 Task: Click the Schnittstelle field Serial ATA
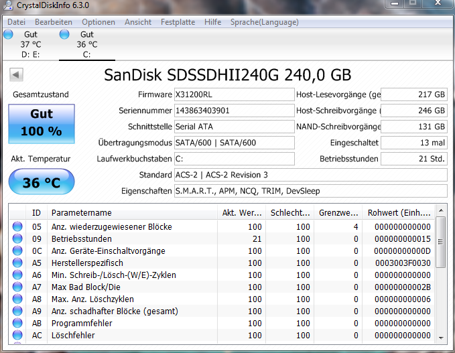pos(234,127)
